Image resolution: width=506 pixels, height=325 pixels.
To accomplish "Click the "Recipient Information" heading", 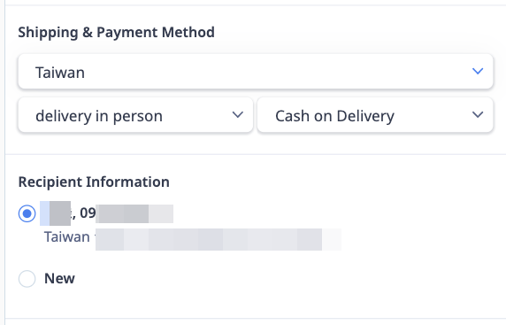I will coord(94,182).
